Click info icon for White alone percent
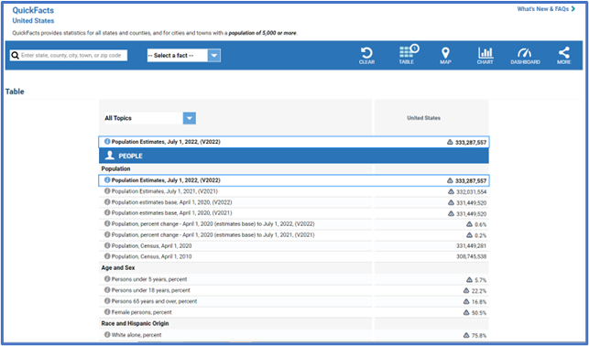 point(107,334)
